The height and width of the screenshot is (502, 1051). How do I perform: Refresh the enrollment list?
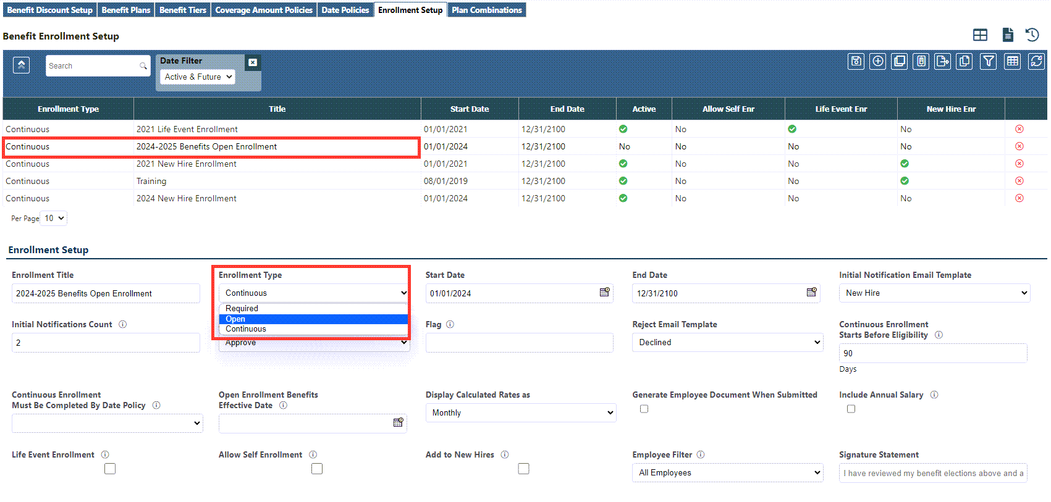[x=1036, y=61]
